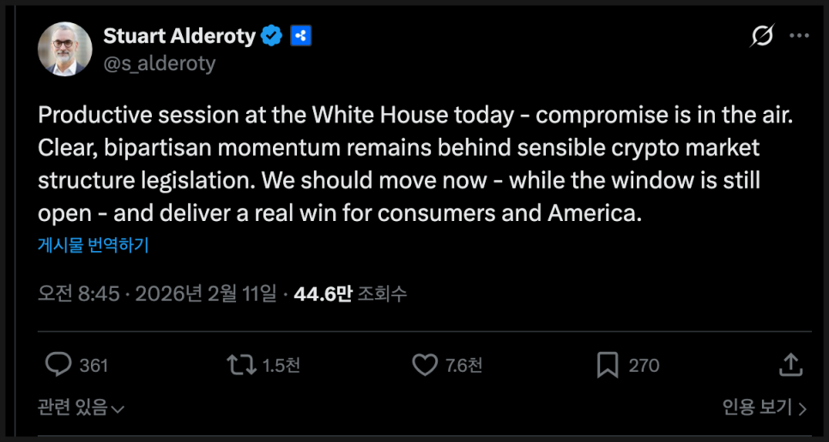Screen dimensions: 829x442
Task: Open Stuart Alderoty's profile picture
Action: (64, 49)
